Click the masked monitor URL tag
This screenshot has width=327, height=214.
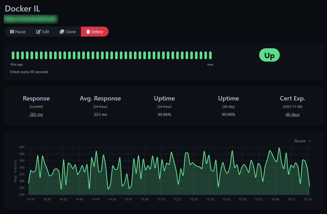(x=31, y=19)
